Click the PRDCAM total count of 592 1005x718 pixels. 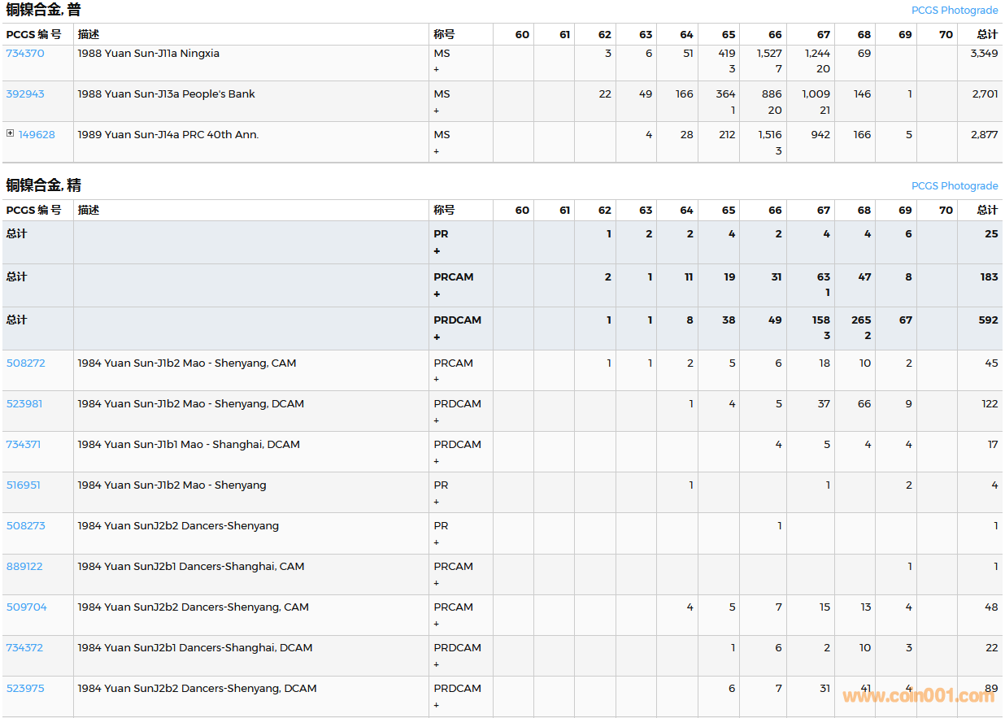click(988, 320)
